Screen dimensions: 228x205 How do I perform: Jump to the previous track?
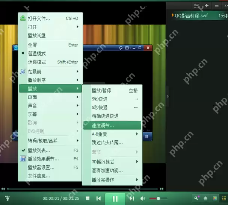tap(98, 198)
